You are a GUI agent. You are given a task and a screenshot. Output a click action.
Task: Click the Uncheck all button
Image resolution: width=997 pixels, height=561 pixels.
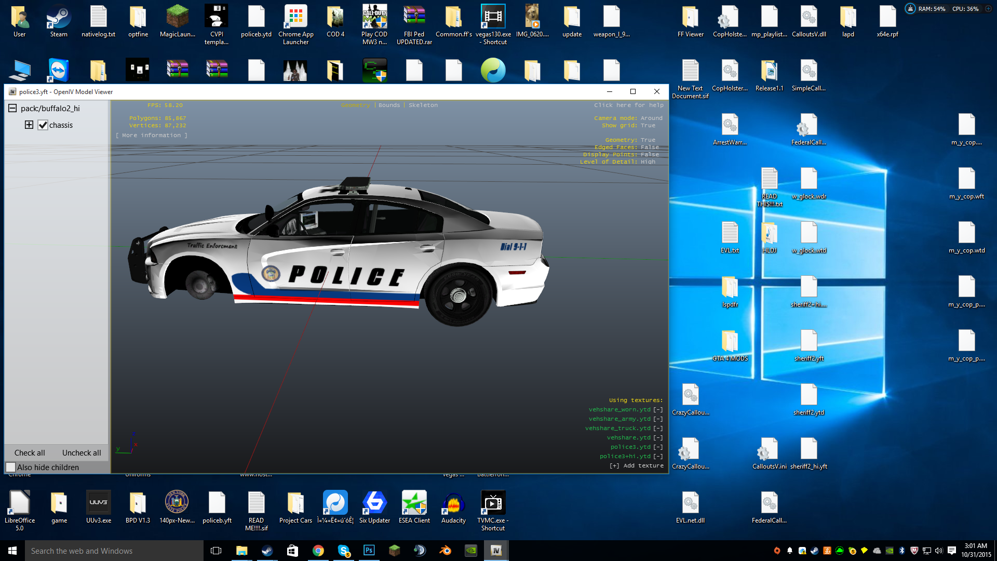click(82, 452)
